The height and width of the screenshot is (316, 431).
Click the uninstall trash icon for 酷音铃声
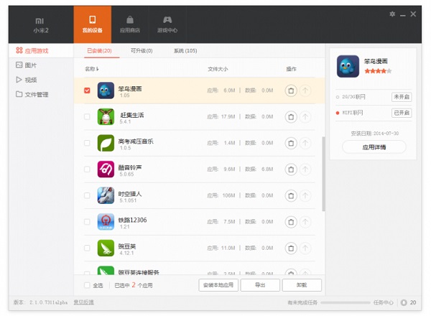(290, 169)
